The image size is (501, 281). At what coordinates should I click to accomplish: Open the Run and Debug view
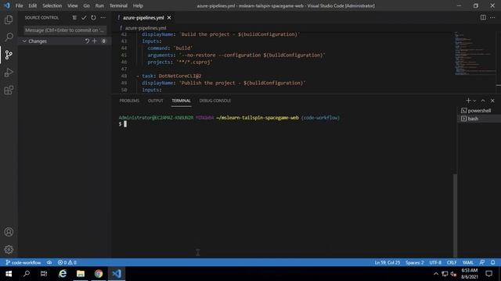click(x=9, y=73)
